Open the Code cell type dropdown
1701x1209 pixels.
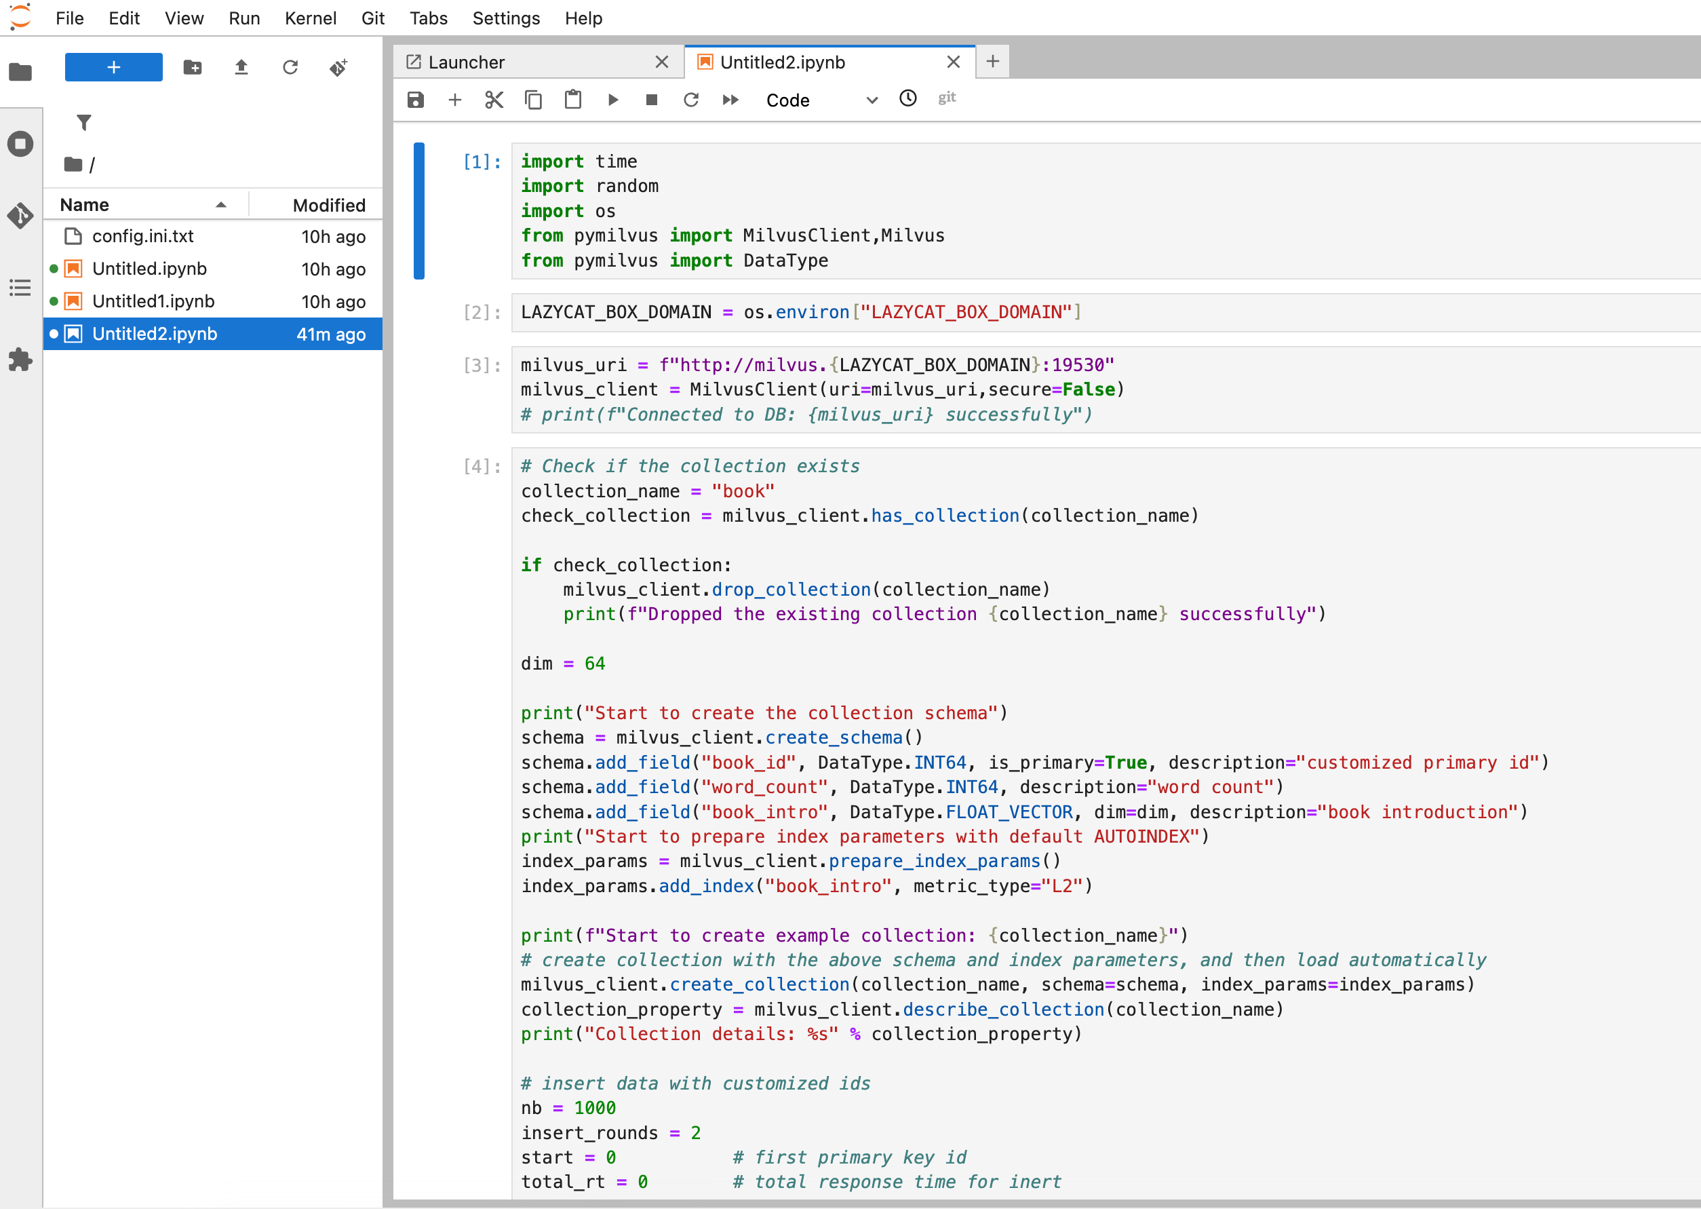click(821, 100)
